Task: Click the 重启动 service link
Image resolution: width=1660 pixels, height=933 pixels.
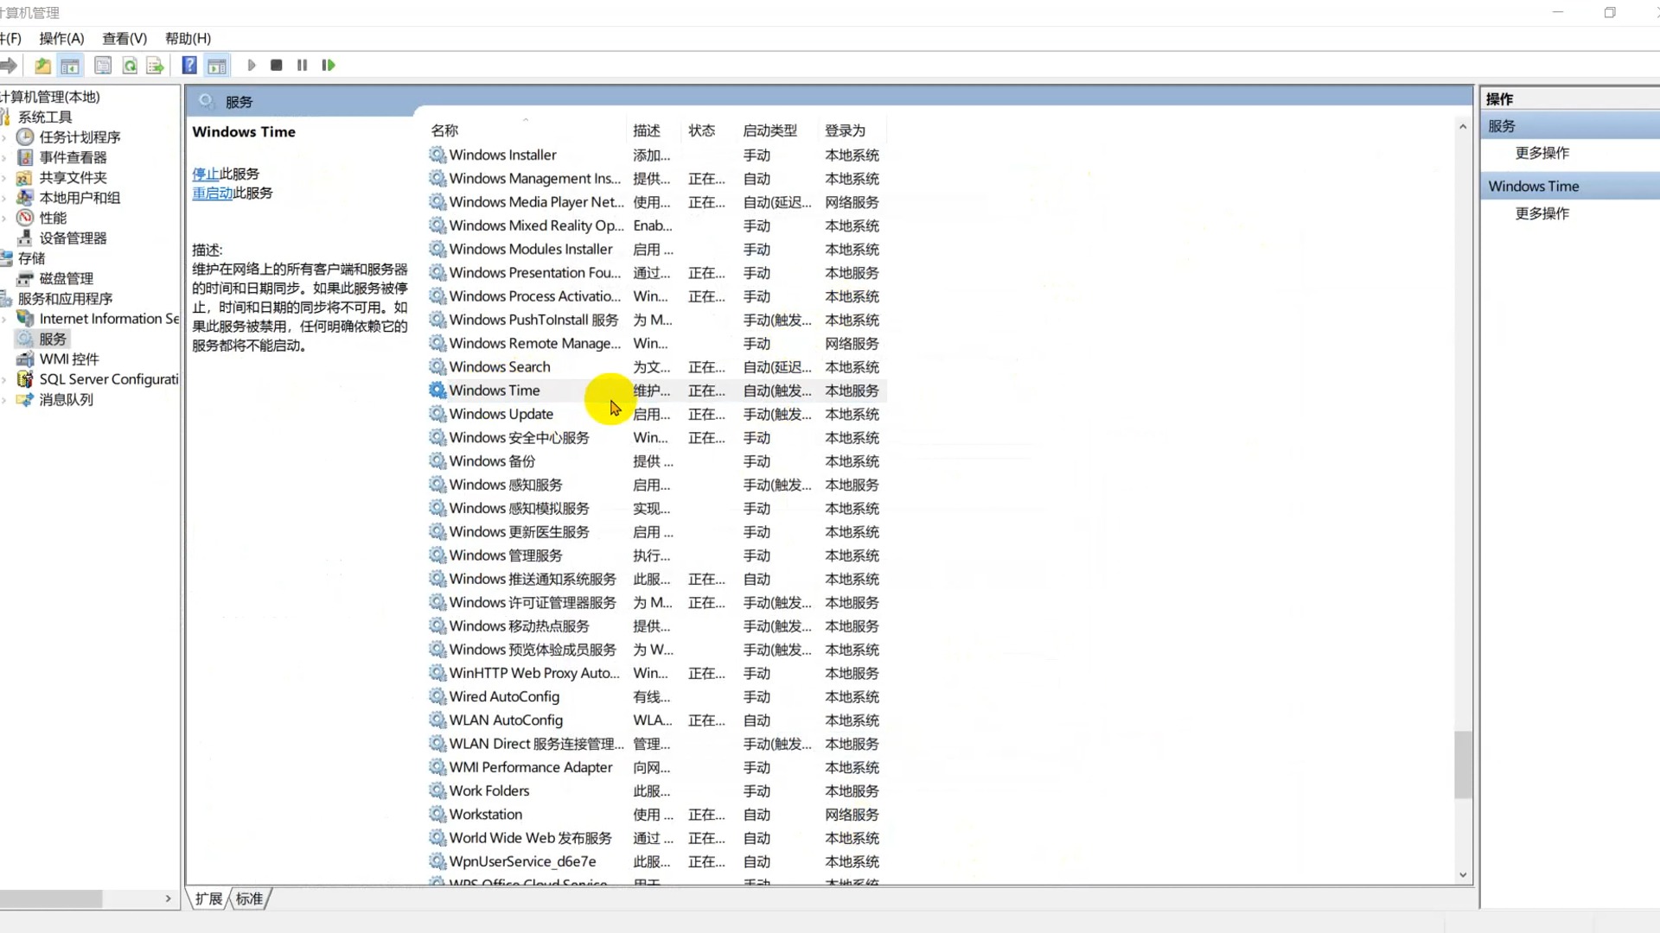Action: (213, 194)
